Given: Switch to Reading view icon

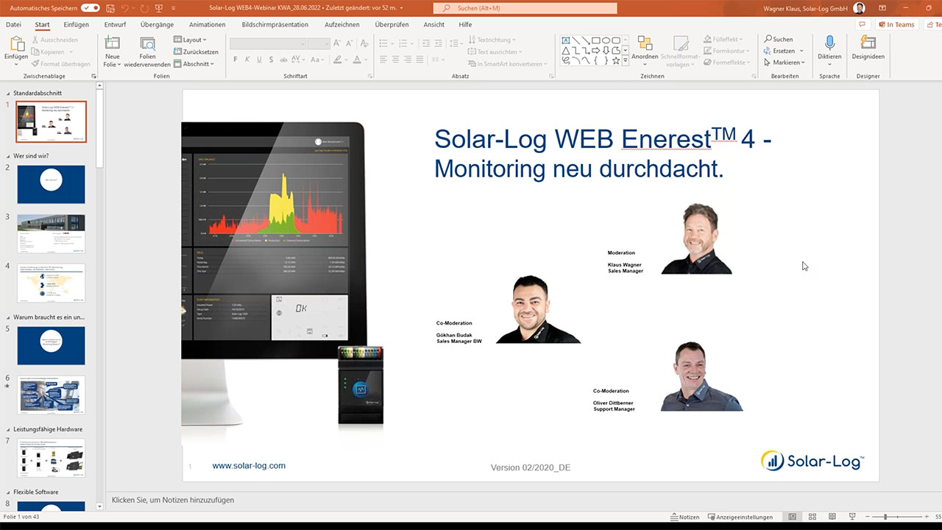Looking at the screenshot, I should (x=832, y=517).
